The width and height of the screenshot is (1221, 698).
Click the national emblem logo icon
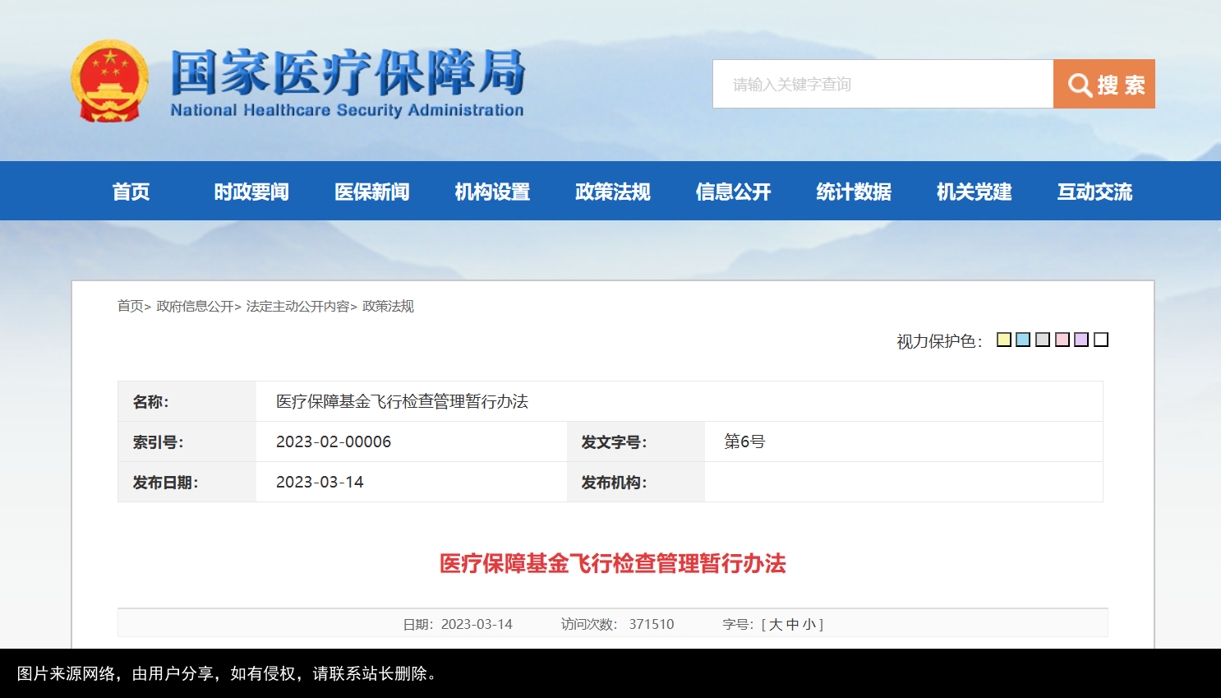(x=109, y=81)
